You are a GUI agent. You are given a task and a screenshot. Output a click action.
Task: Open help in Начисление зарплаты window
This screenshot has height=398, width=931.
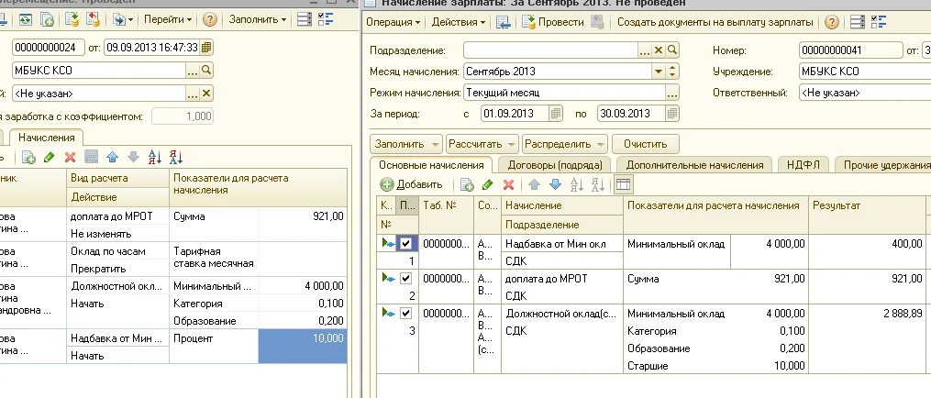point(832,23)
